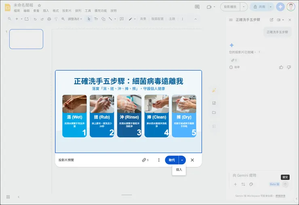The height and width of the screenshot is (205, 299).
Task: Click the 取代 replace button
Action: click(172, 160)
